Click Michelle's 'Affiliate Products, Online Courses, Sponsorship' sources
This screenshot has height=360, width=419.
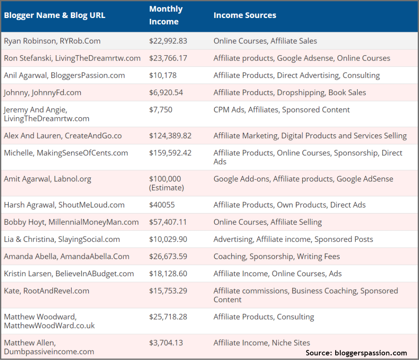point(308,157)
